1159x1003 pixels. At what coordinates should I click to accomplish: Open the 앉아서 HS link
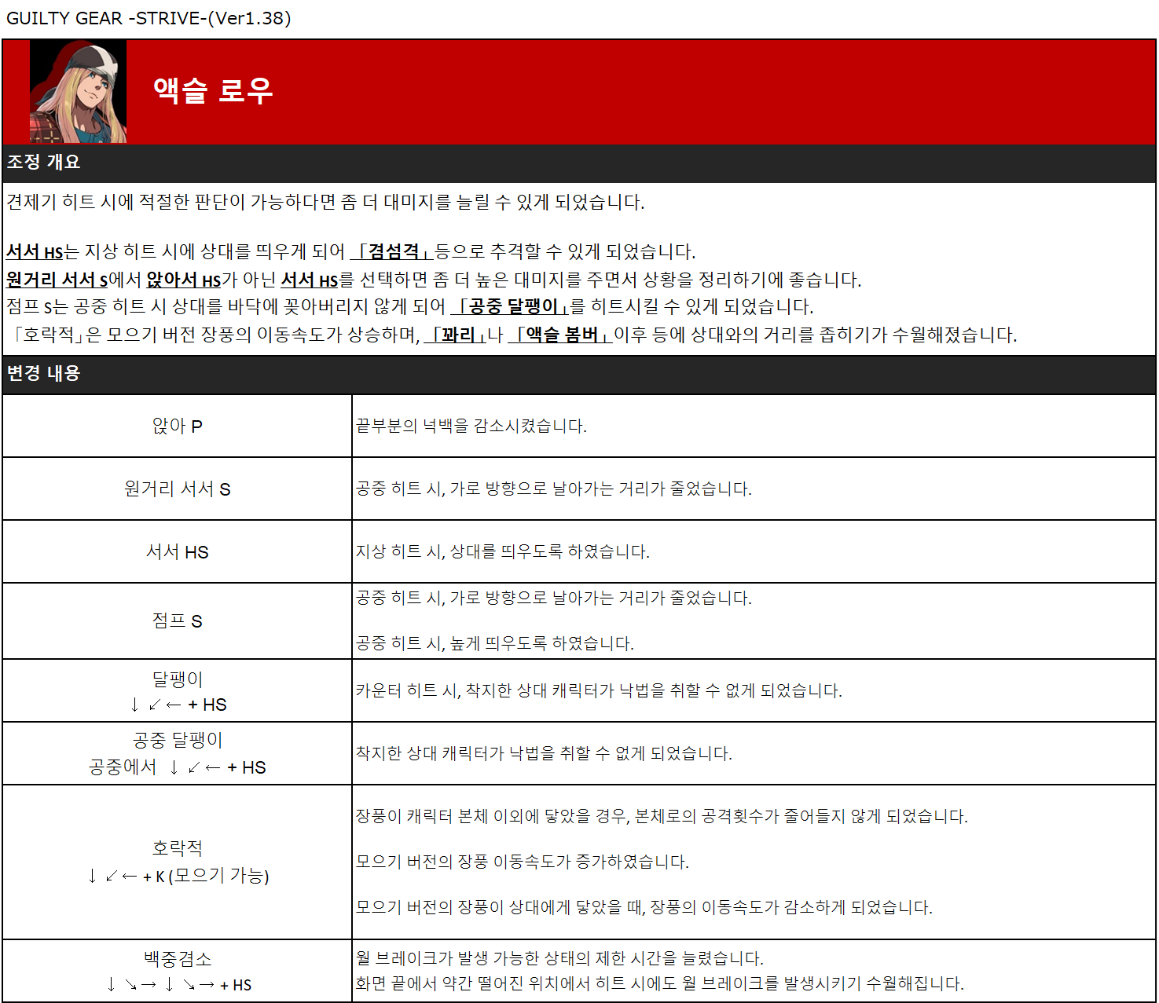[x=184, y=280]
